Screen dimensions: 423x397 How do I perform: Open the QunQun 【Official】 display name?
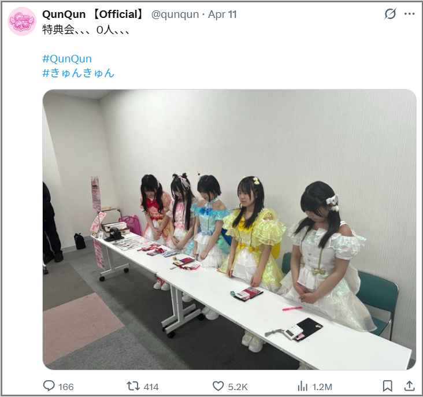[x=93, y=14]
